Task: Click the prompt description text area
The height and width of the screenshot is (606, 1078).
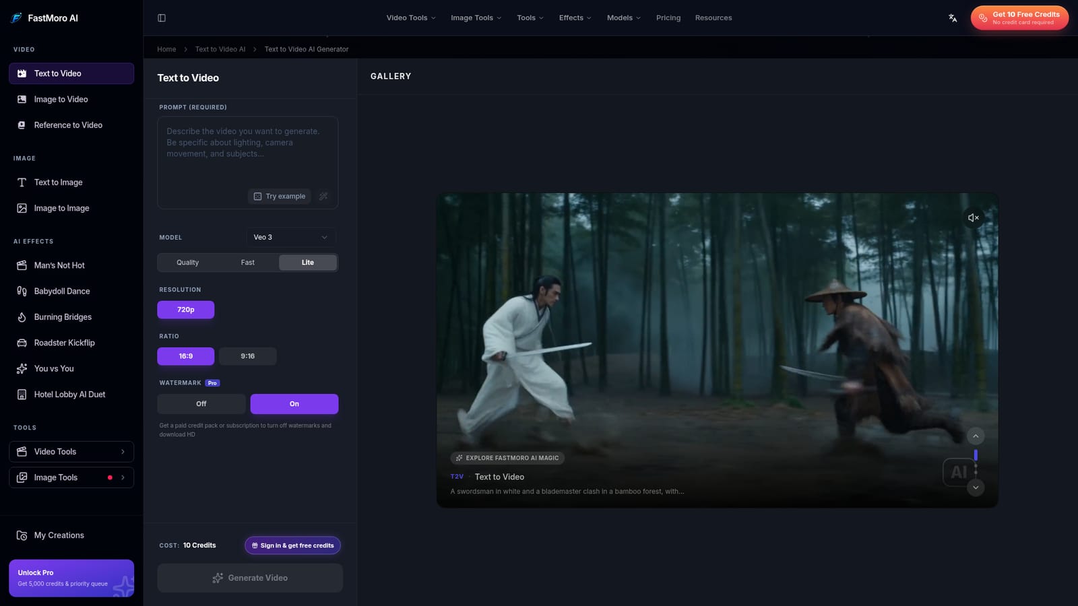Action: [x=248, y=163]
